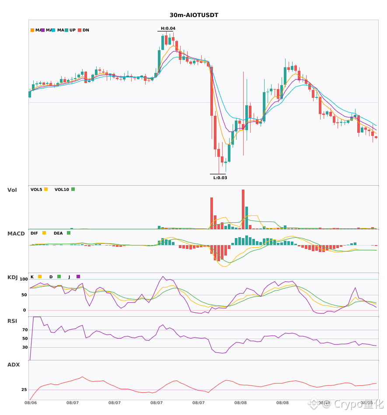This screenshot has width=387, height=415.
Task: Select the MACD panel label
Action: (16, 234)
